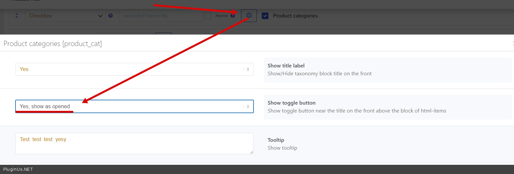Focus the excluded terms ids field
Viewport: 514px width, 174px height.
(161, 16)
